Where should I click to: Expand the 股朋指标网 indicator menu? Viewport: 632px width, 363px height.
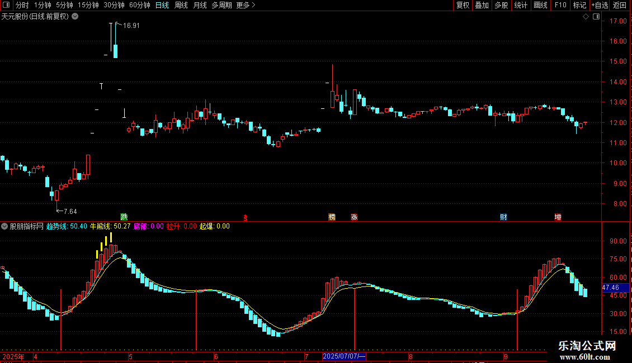pos(4,226)
